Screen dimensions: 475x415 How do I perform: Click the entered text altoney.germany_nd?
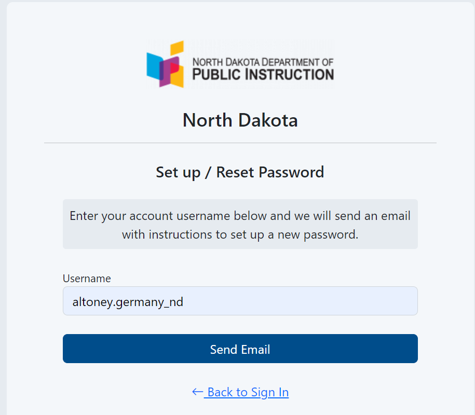(128, 301)
